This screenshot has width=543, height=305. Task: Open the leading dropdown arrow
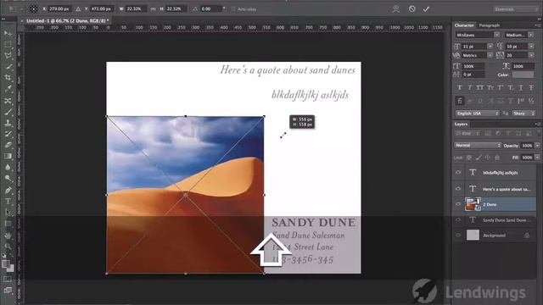pyautogui.click(x=531, y=46)
